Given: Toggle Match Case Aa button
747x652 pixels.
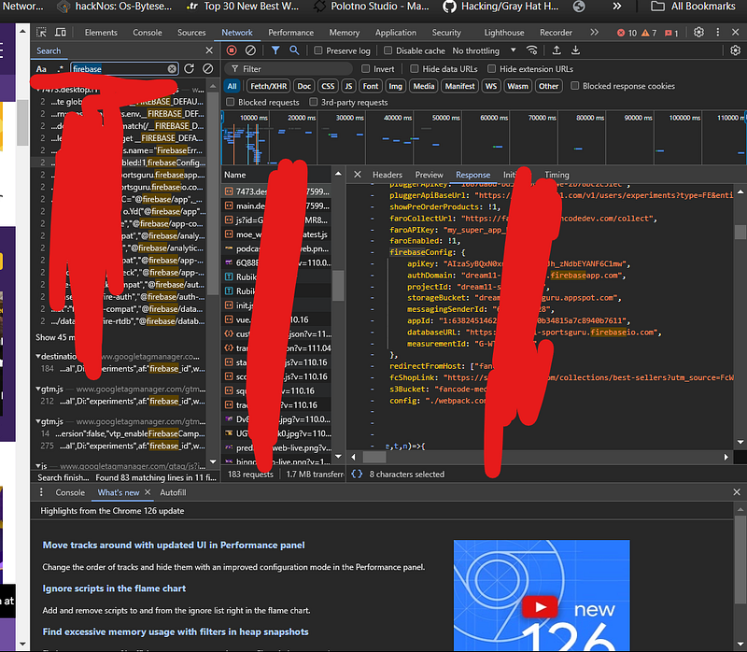Looking at the screenshot, I should [x=41, y=69].
